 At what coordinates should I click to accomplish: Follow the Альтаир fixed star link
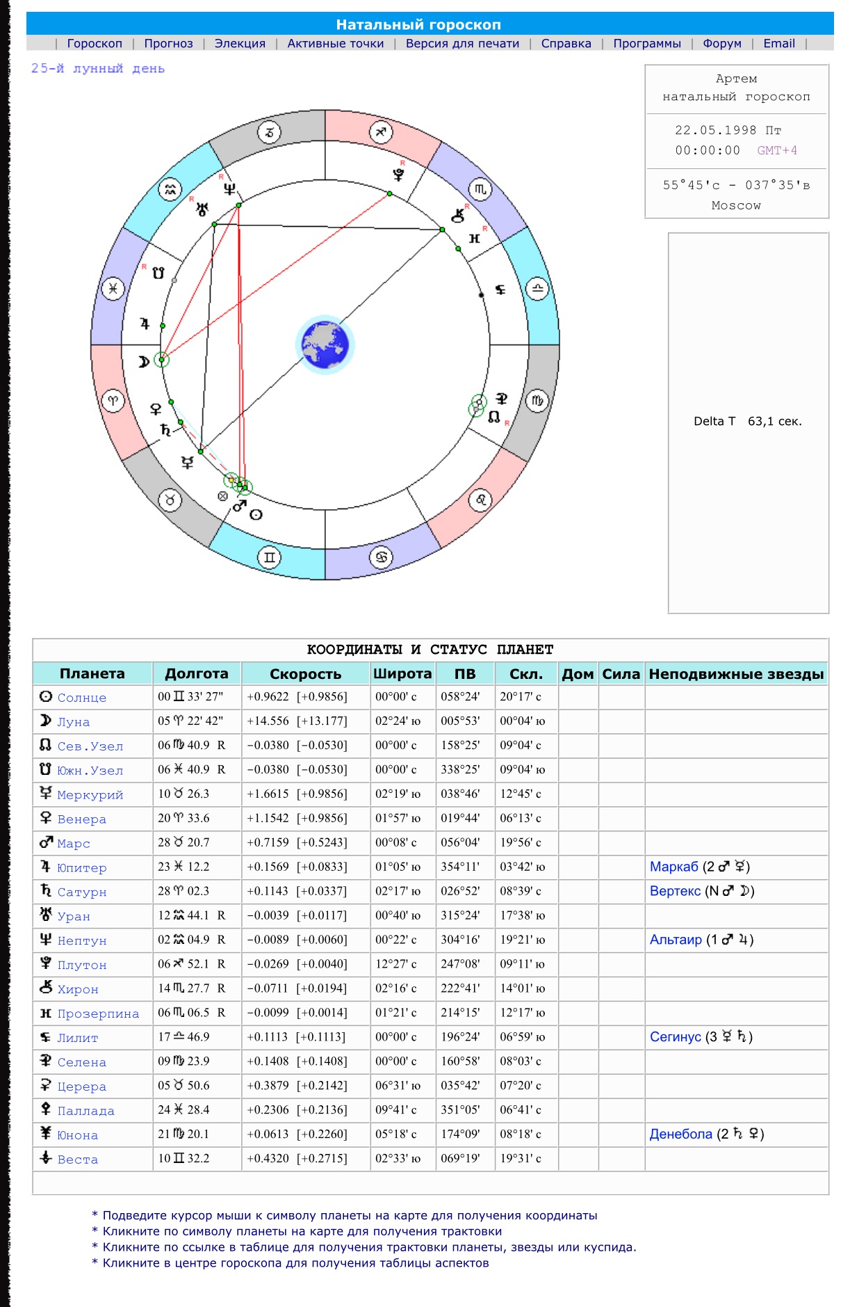(676, 940)
